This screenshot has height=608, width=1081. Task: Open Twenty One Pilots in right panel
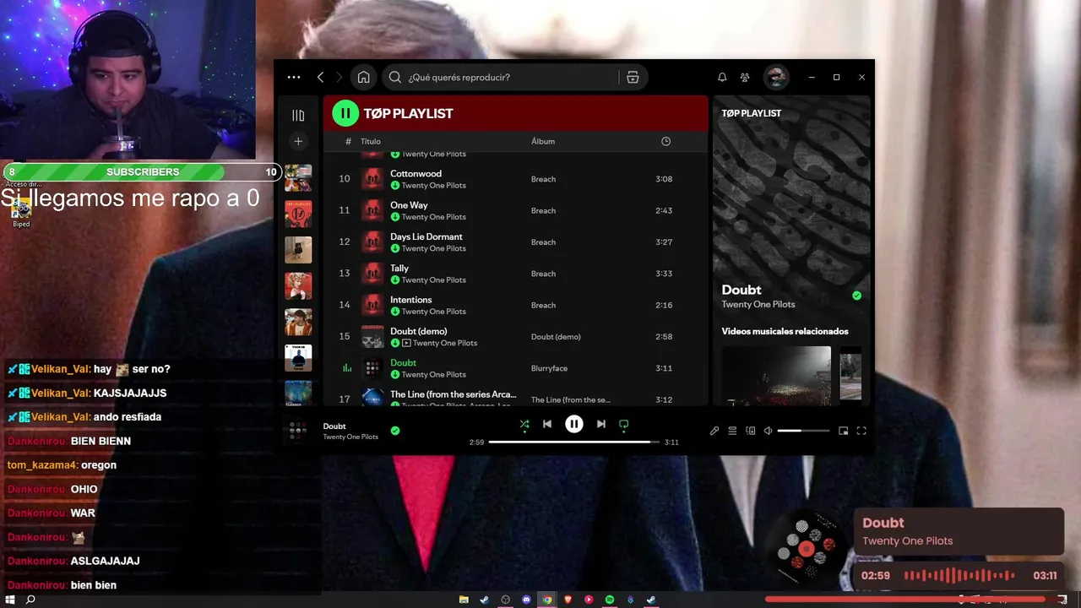coord(758,304)
